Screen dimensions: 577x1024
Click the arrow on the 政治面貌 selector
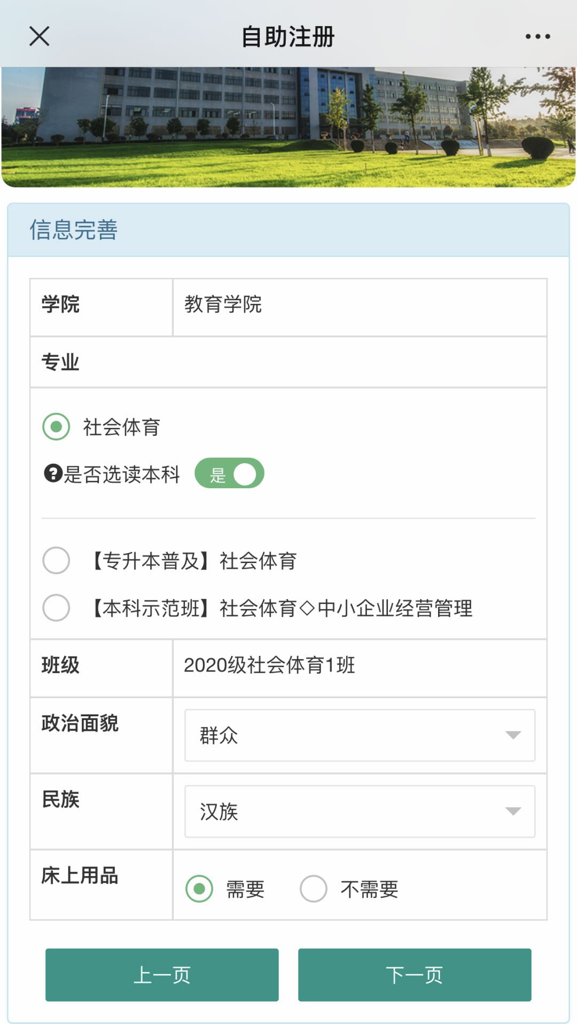513,735
